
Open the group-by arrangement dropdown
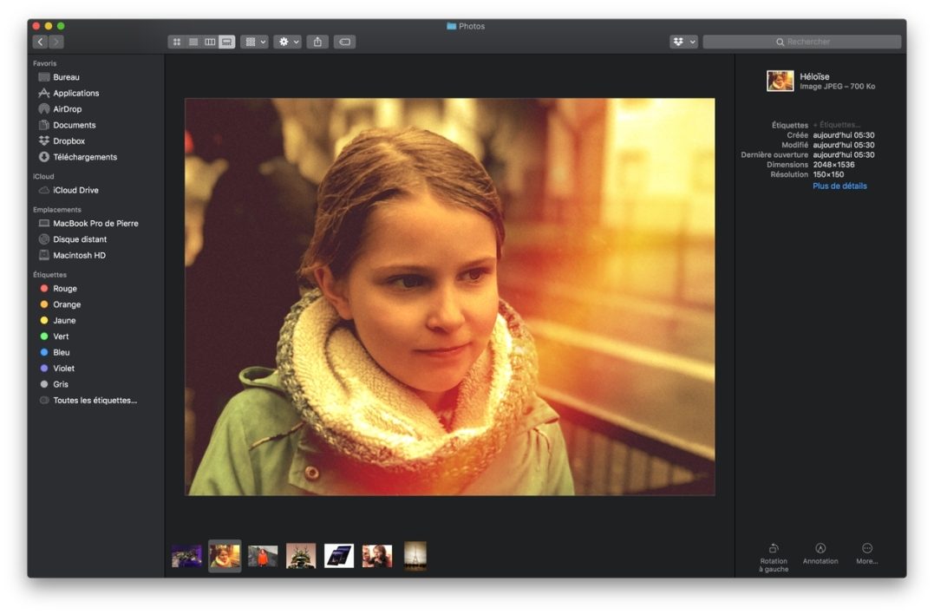[255, 42]
